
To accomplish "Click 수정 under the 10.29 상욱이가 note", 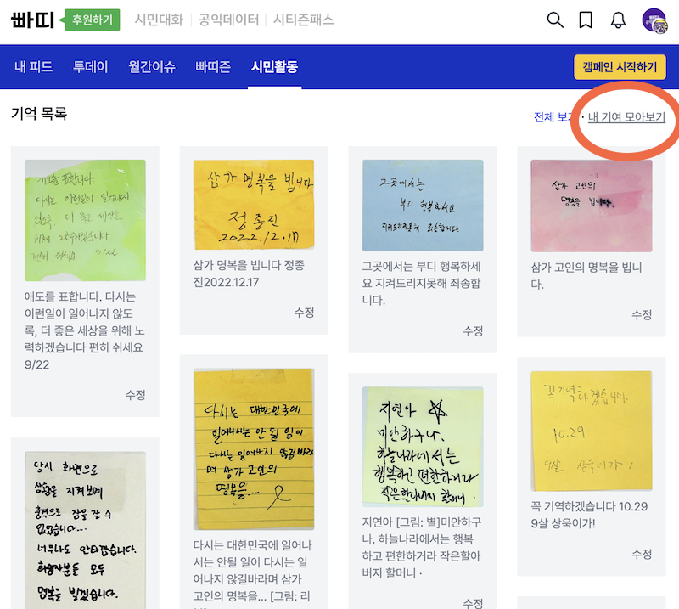I will tap(642, 554).
